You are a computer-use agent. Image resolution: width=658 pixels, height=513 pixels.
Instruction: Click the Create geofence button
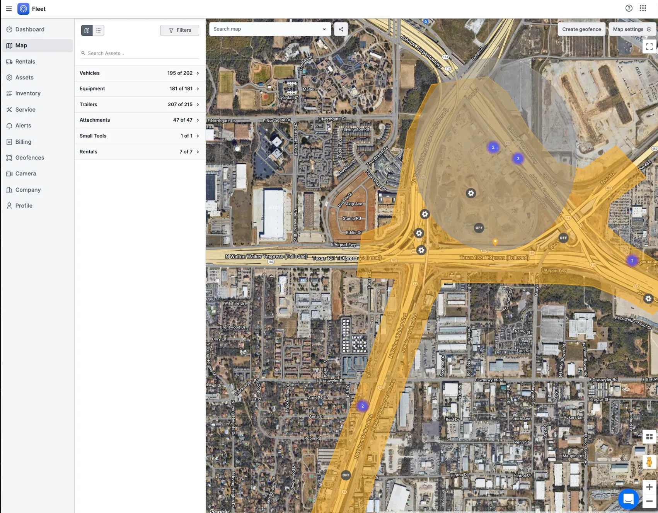coord(581,29)
